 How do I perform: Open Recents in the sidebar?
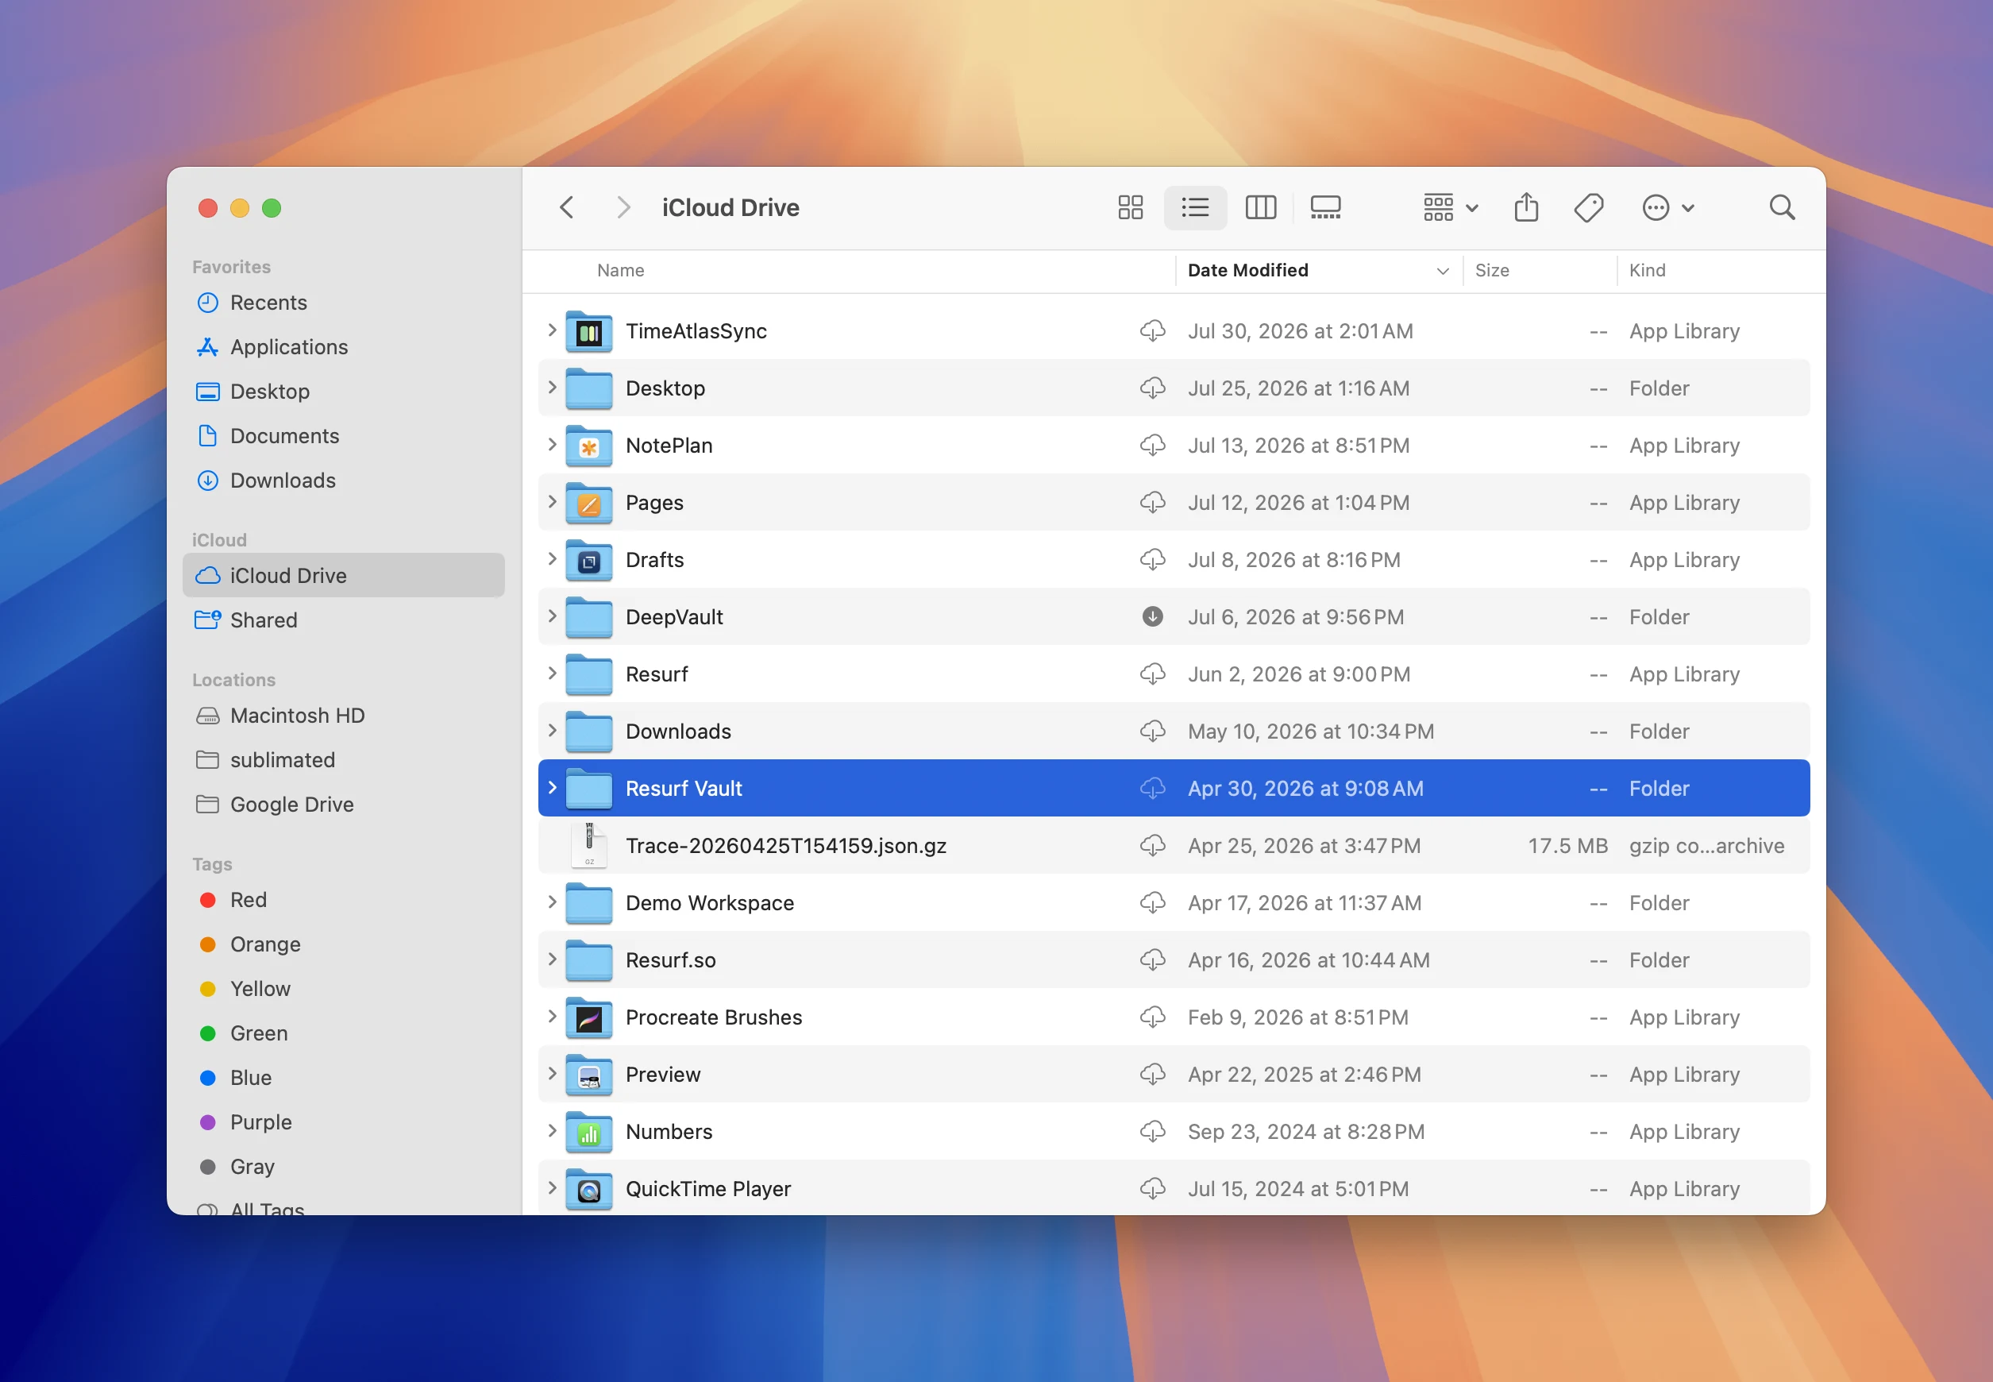point(343,302)
